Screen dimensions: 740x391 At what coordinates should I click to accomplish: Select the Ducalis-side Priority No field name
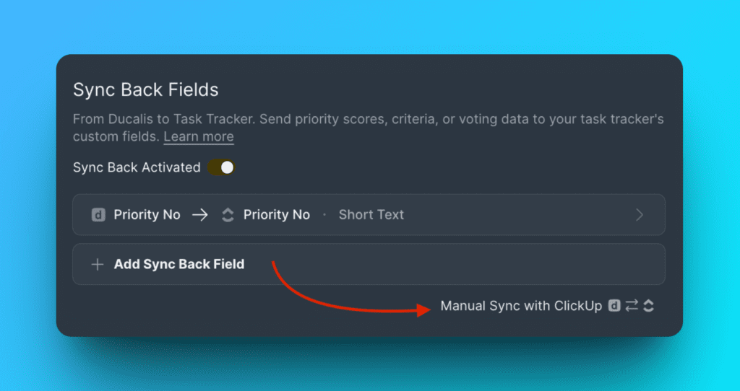147,215
